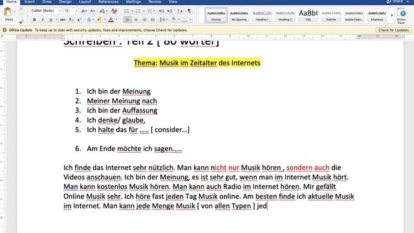Open the underline style dropdown arrow
414x233 pixels.
tap(56, 19)
